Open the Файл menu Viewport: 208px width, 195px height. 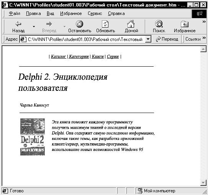coord(15,13)
